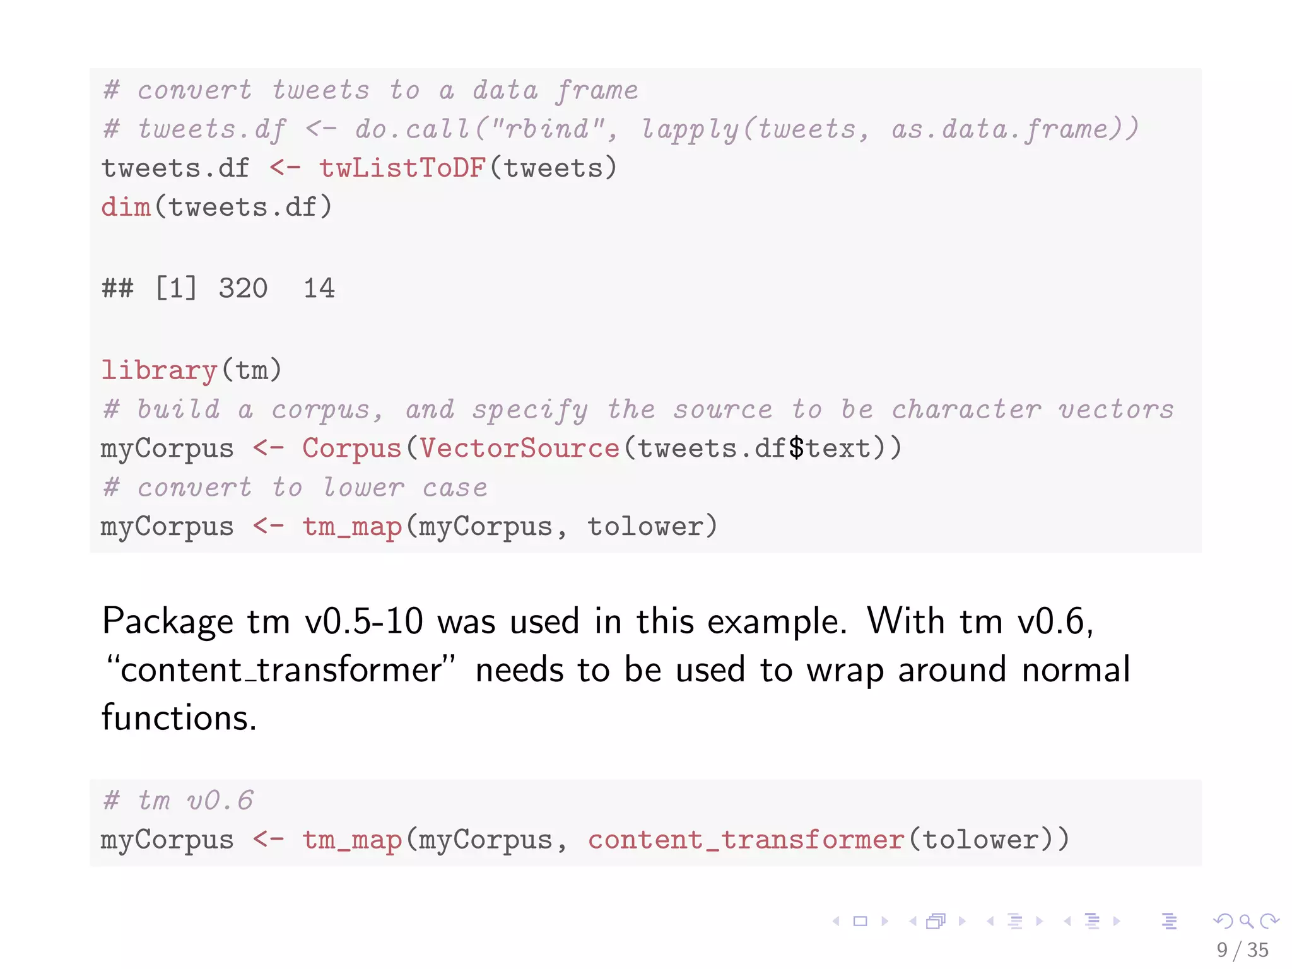Image resolution: width=1292 pixels, height=969 pixels.
Task: Click the magnifier search icon
Action: (1247, 922)
